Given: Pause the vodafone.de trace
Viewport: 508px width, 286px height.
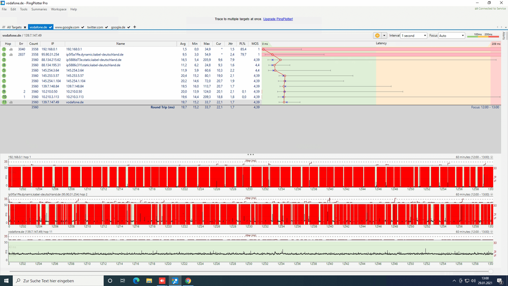Looking at the screenshot, I should pos(377,36).
